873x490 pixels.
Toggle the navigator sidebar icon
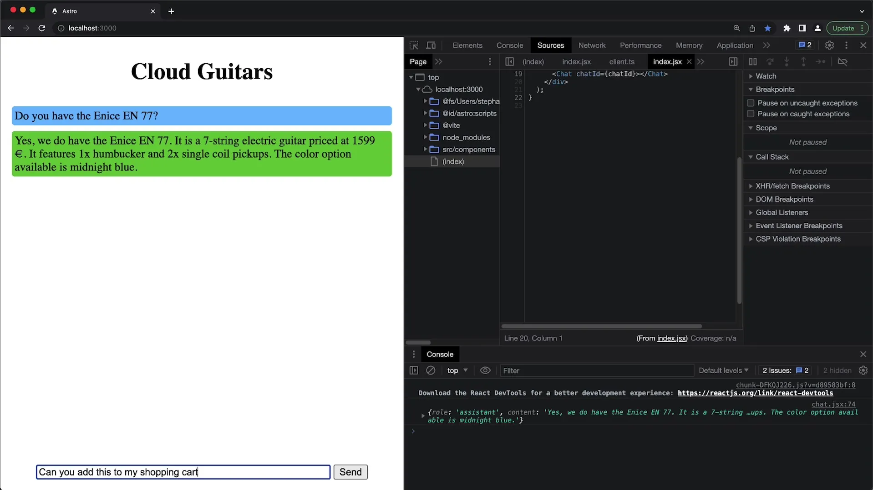pos(509,62)
